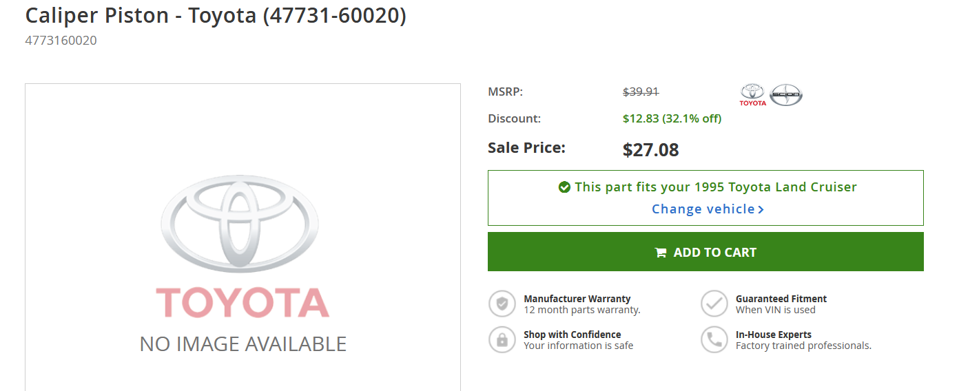Image resolution: width=959 pixels, height=391 pixels.
Task: Click the Scion brand logo icon
Action: pos(786,95)
